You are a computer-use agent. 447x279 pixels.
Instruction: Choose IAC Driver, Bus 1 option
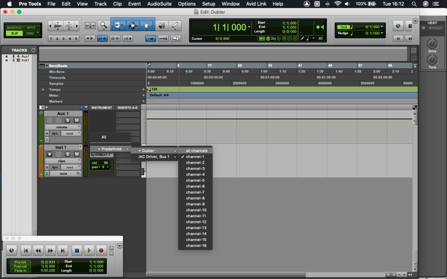[x=154, y=157]
